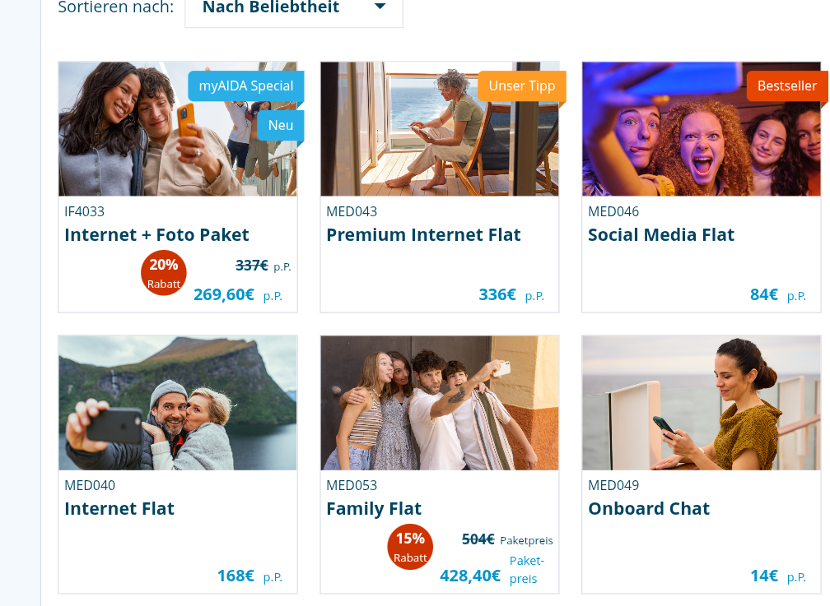Open the Internet Flat couple photo
Viewport: 830px width, 606px height.
178,403
